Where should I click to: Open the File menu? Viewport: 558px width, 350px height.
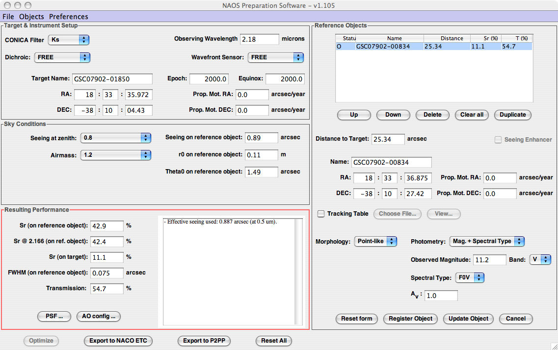pos(8,17)
